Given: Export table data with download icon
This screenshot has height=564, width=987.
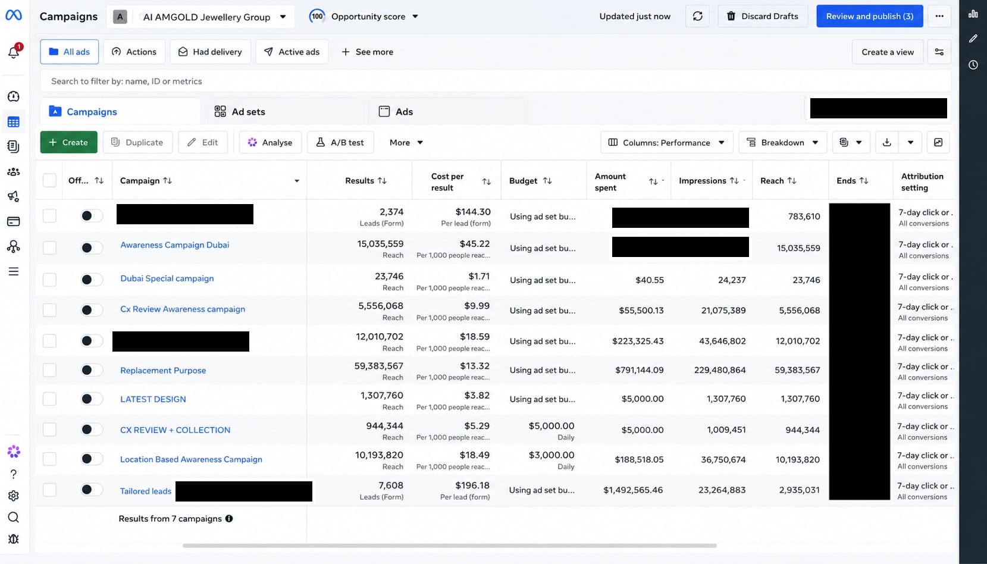Looking at the screenshot, I should [887, 142].
